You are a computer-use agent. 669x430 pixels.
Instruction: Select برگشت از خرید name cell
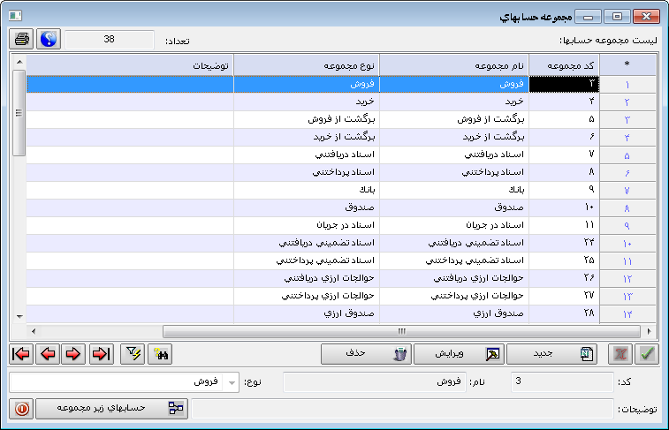pos(454,137)
